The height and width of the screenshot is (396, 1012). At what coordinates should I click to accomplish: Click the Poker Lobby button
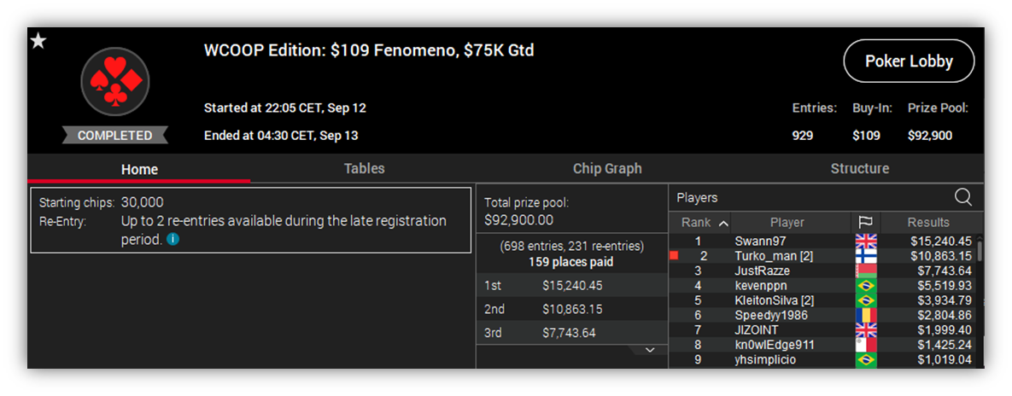point(909,61)
